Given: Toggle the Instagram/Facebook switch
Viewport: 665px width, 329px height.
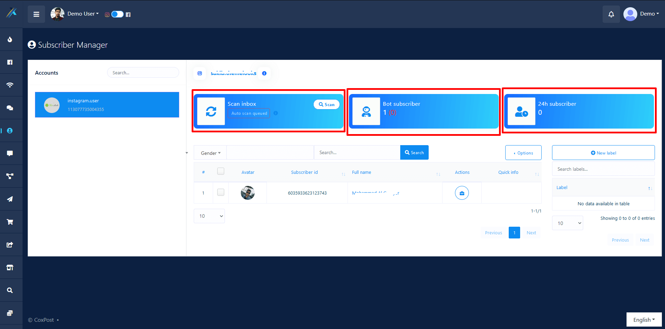Looking at the screenshot, I should point(117,14).
